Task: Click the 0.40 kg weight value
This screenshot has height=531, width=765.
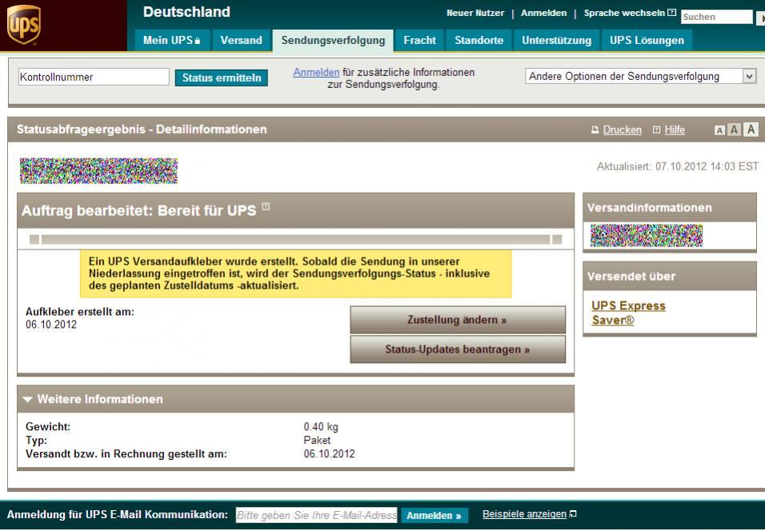Action: click(321, 427)
